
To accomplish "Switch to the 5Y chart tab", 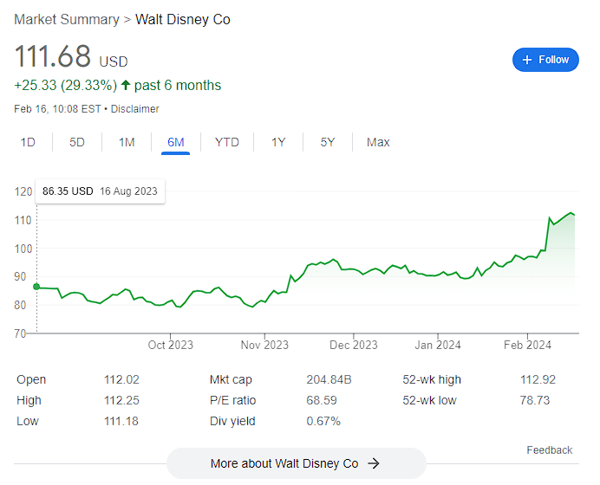I will (x=328, y=142).
